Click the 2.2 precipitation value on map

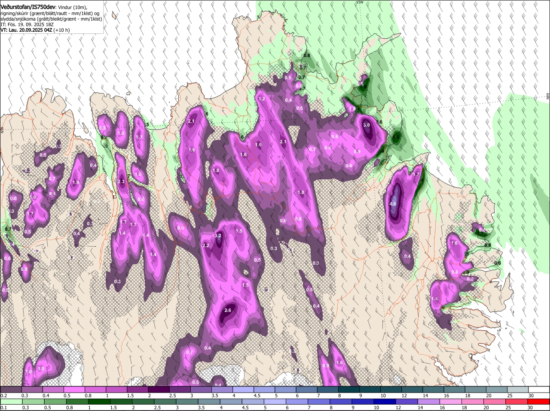pos(205,245)
